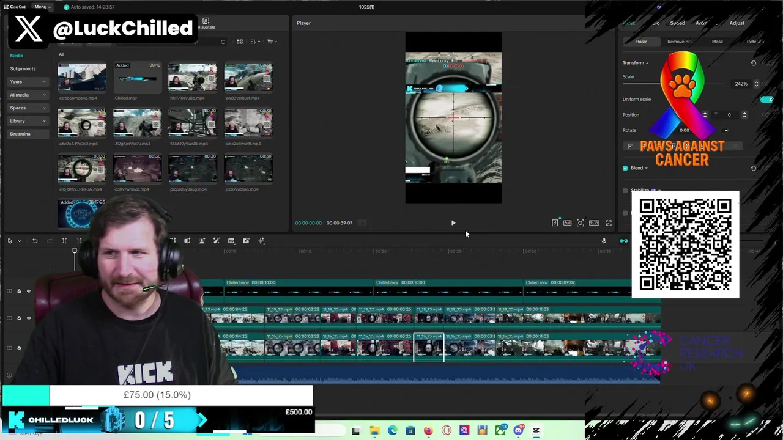Toggle the Uniform scale switch
This screenshot has height=440, width=783.
[x=766, y=99]
